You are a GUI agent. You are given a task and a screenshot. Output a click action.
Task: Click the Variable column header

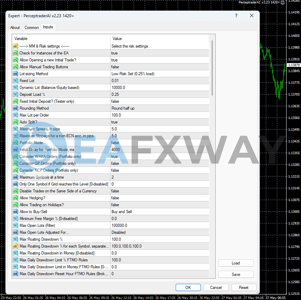click(x=61, y=39)
